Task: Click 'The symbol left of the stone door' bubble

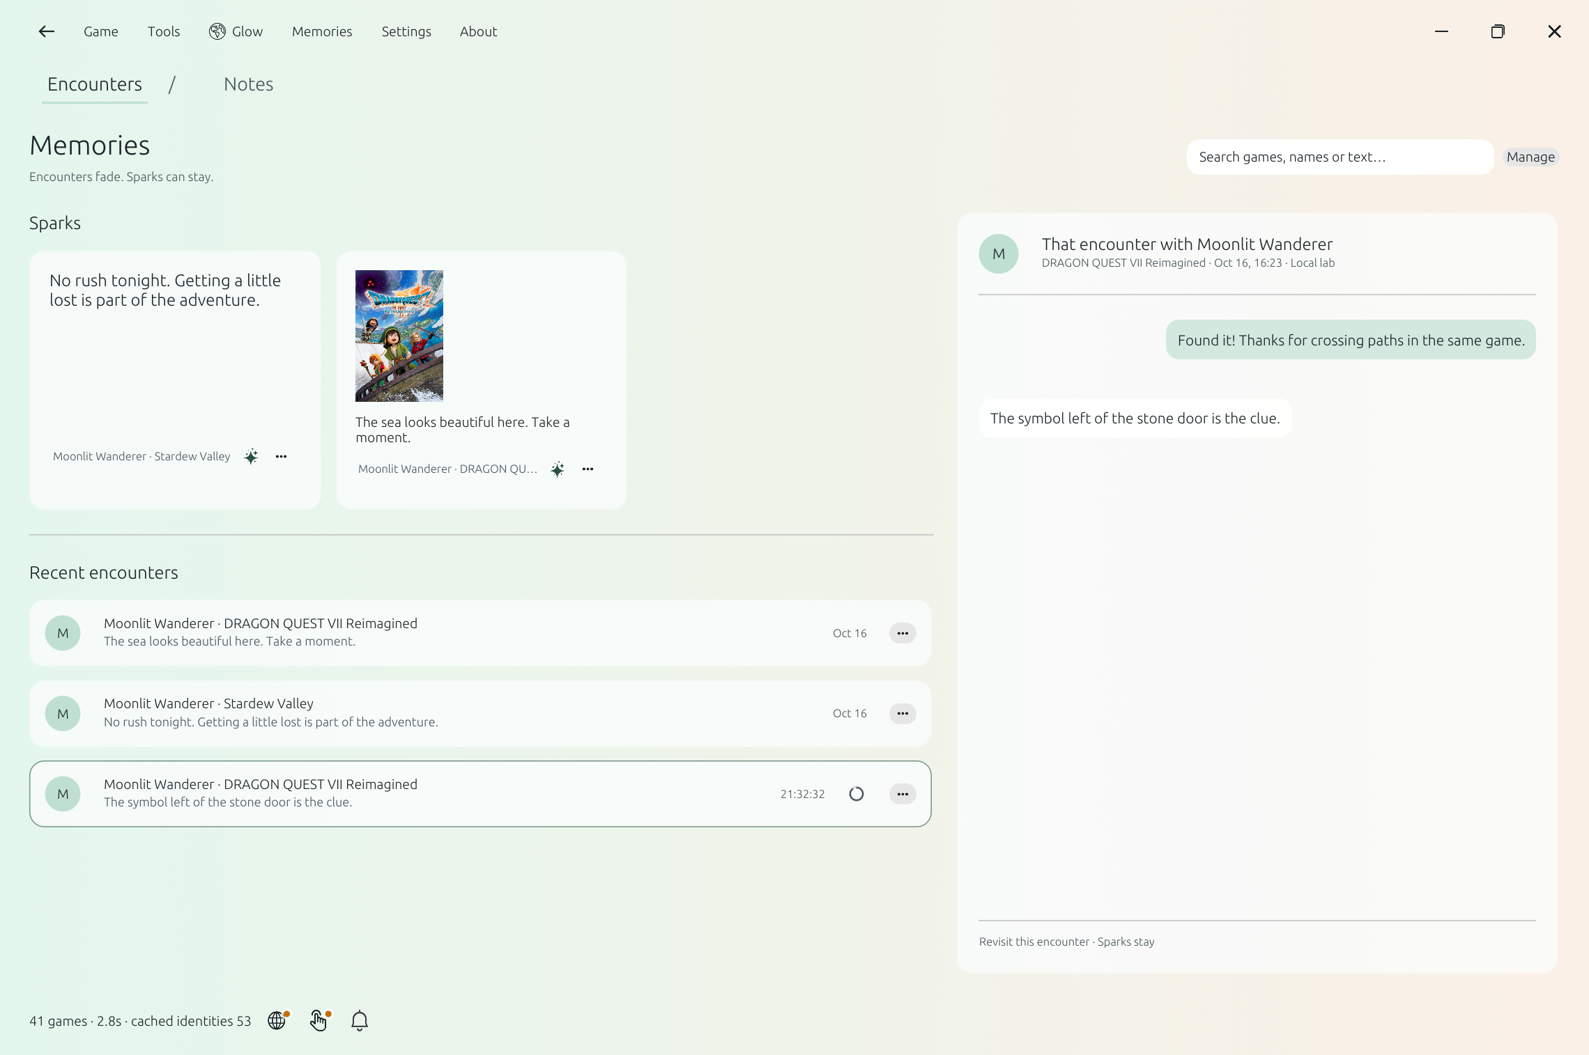Action: pos(1135,418)
